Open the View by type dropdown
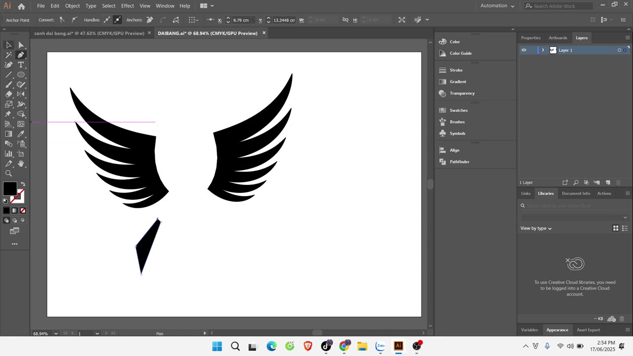Screen dimensions: 633x356 [536, 228]
